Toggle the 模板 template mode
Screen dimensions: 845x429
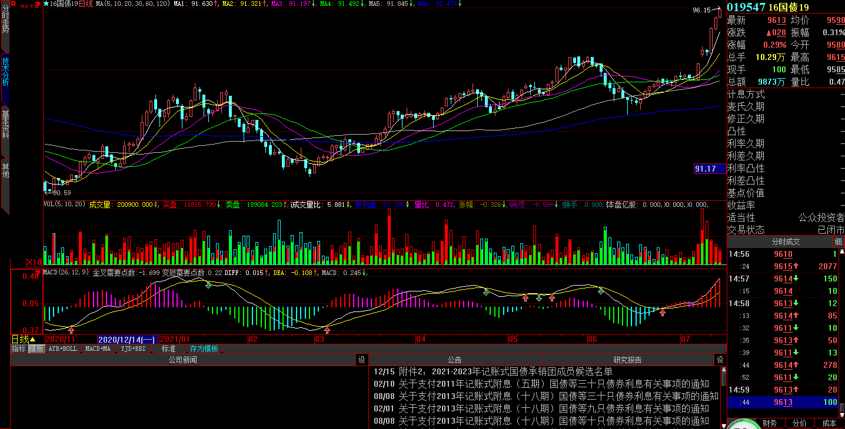(x=36, y=348)
